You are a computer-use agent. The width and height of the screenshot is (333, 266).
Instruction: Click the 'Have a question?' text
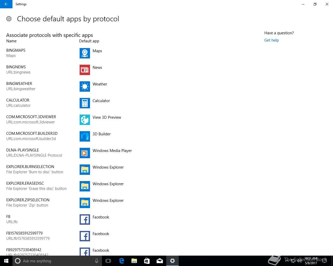click(x=279, y=33)
